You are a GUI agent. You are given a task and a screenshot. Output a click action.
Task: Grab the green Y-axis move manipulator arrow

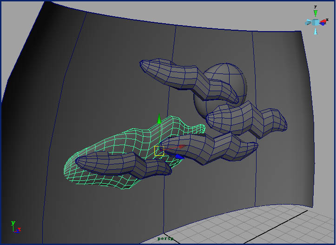(x=159, y=119)
